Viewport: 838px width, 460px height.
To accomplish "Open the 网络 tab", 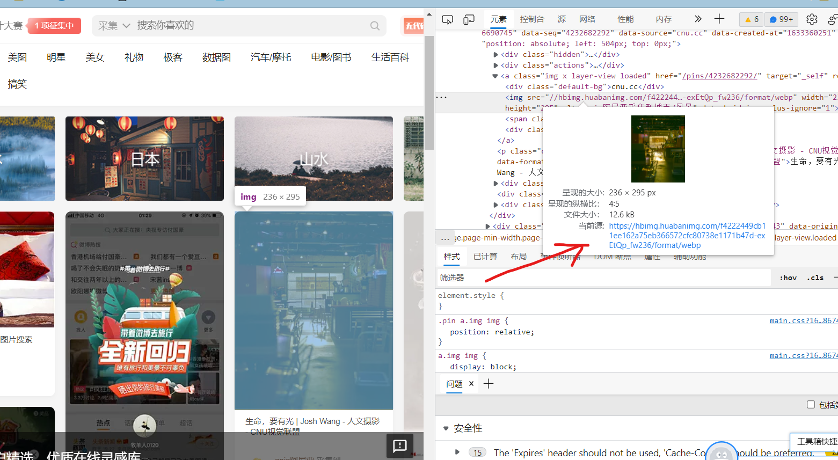I will [587, 19].
